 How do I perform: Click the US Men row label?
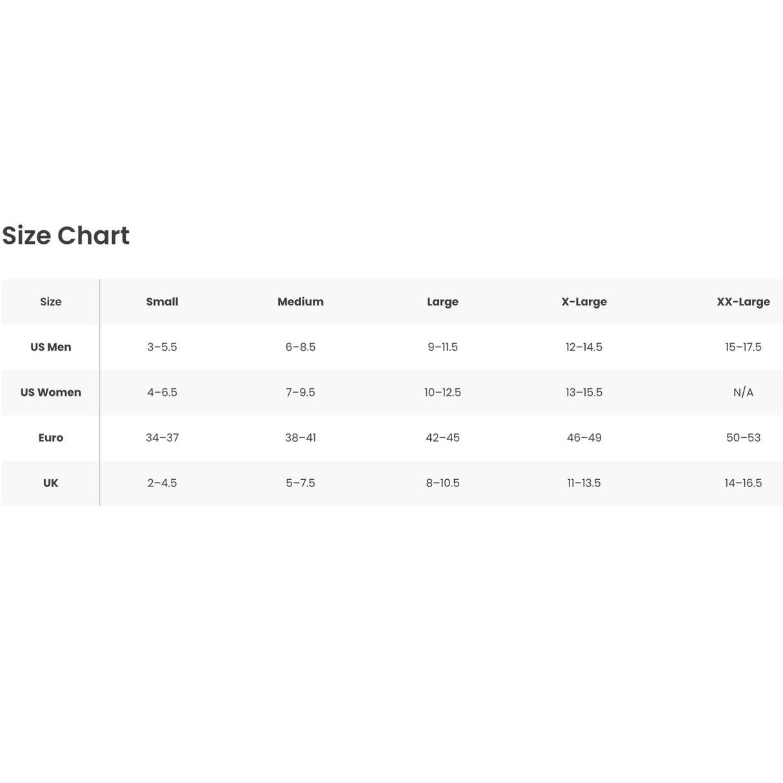(51, 347)
